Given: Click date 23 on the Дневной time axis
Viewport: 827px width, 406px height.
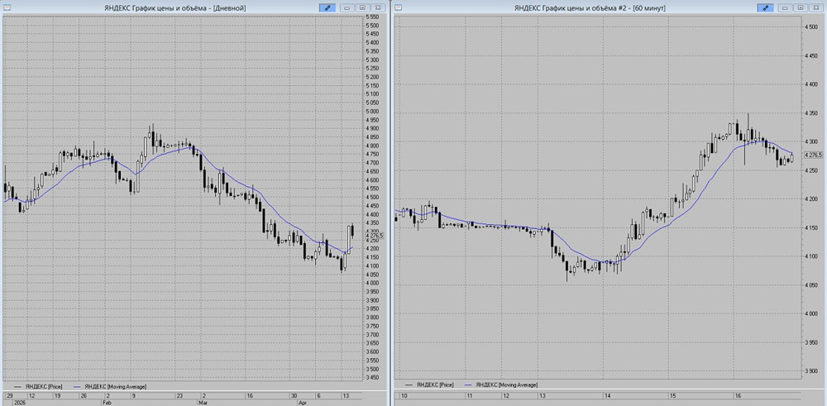Looking at the screenshot, I should (x=179, y=395).
